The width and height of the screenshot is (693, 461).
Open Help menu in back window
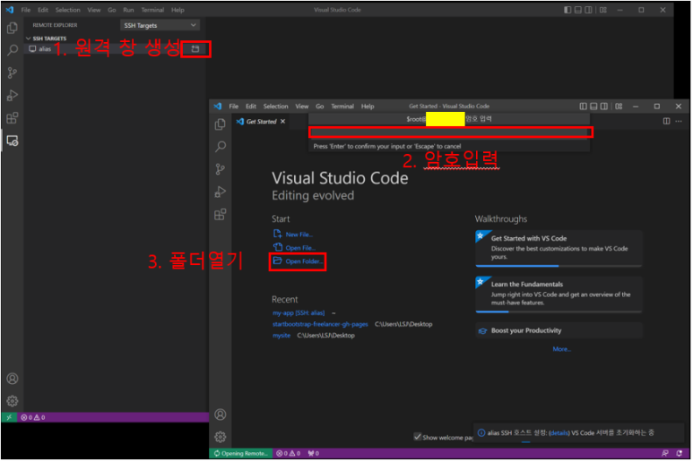tap(178, 10)
